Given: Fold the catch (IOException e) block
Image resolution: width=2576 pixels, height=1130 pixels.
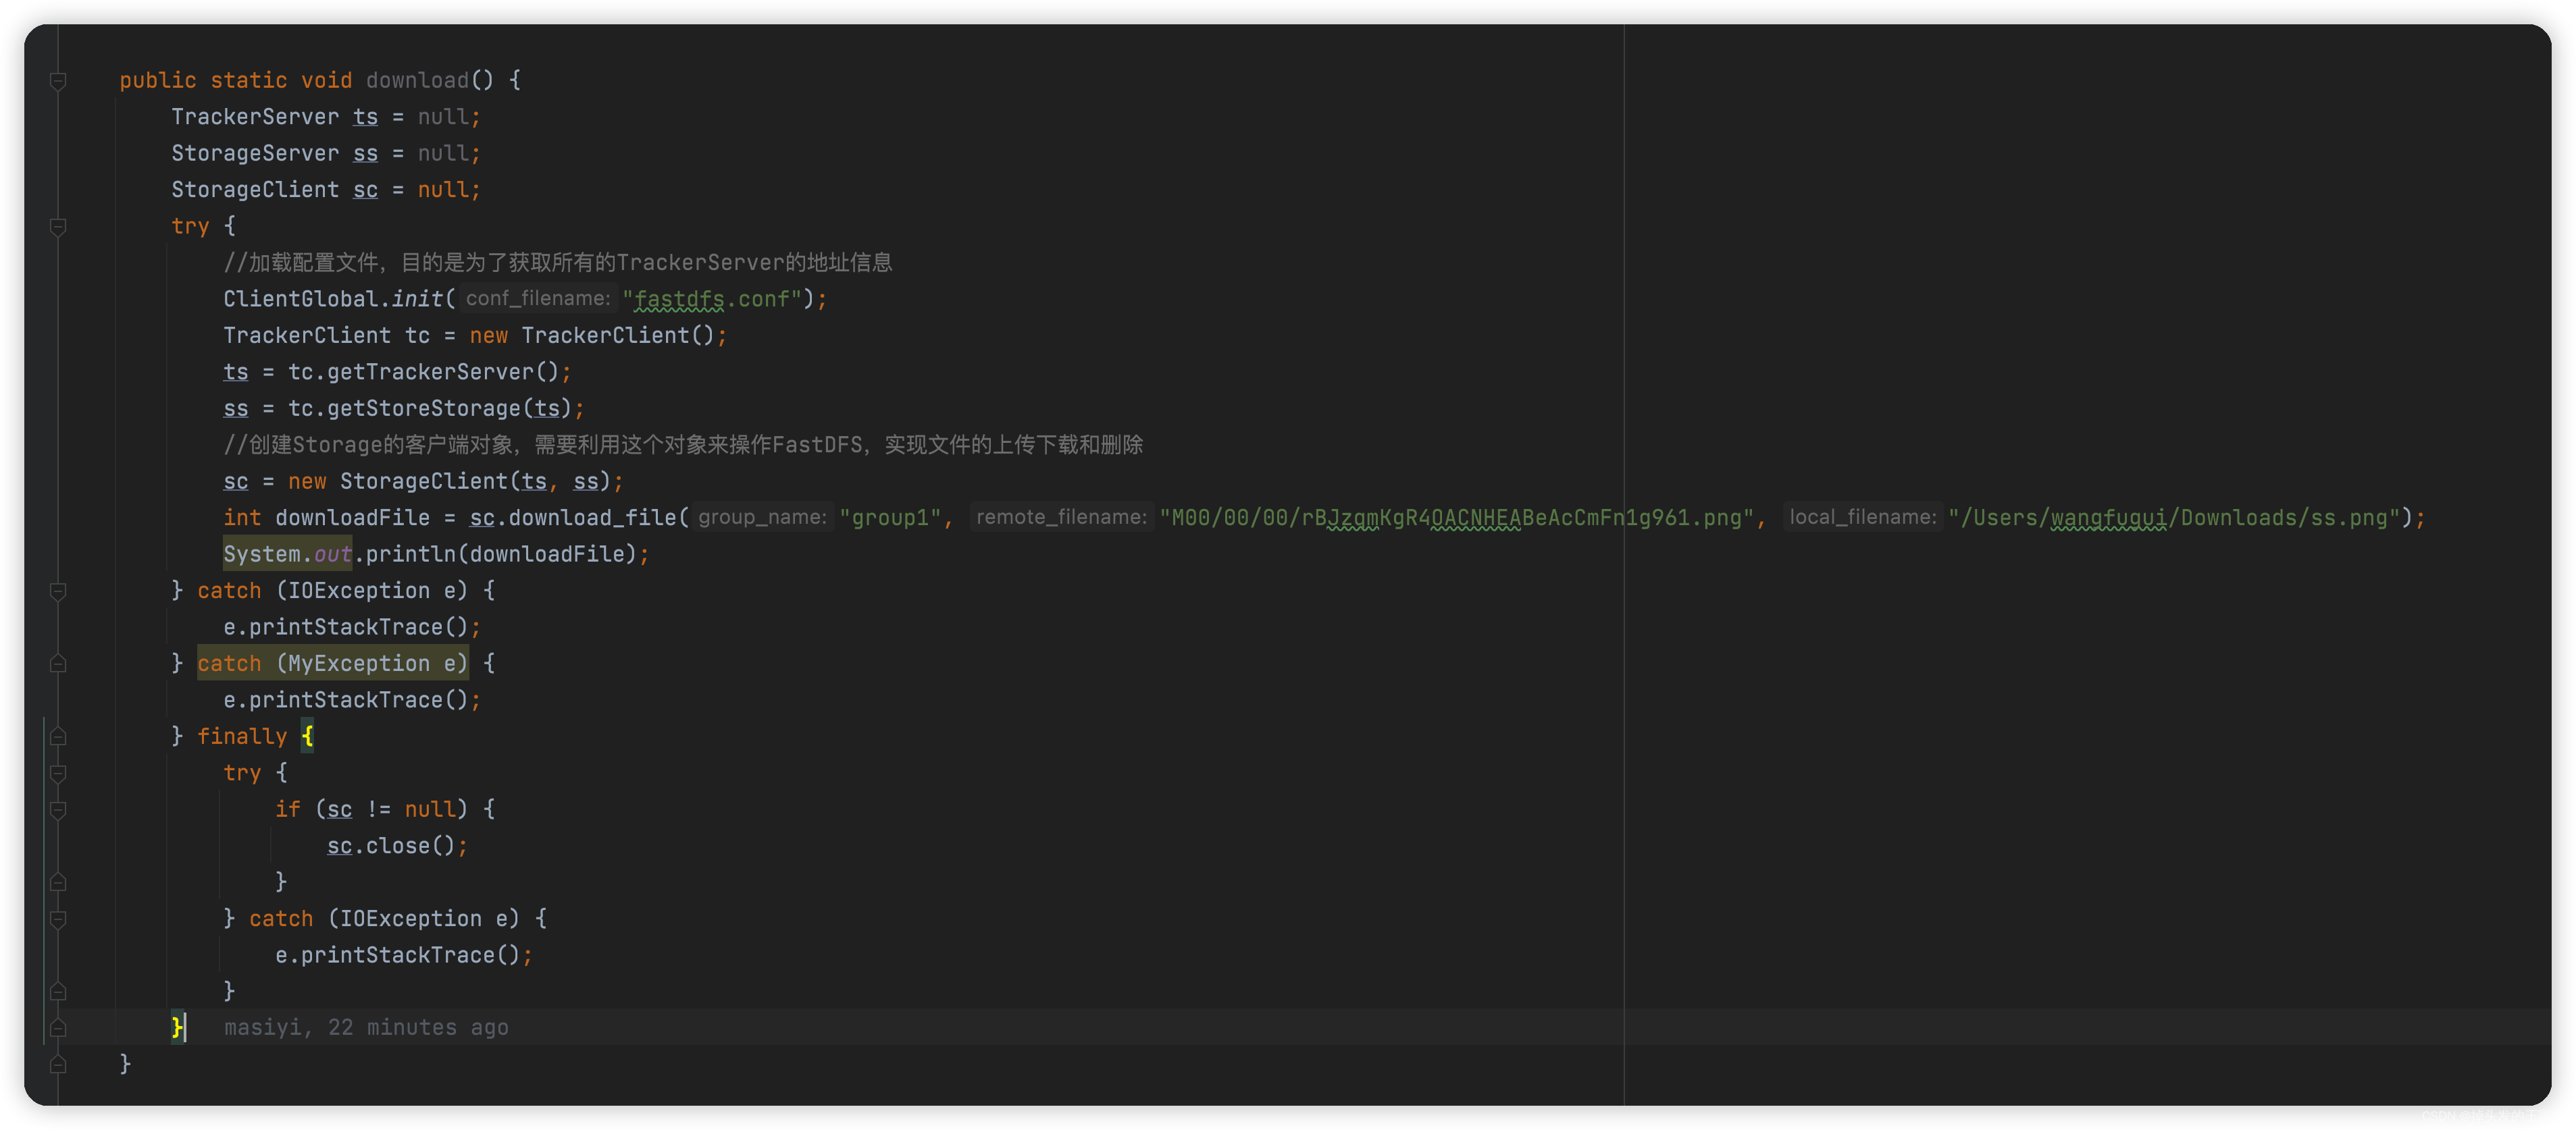Looking at the screenshot, I should [58, 591].
